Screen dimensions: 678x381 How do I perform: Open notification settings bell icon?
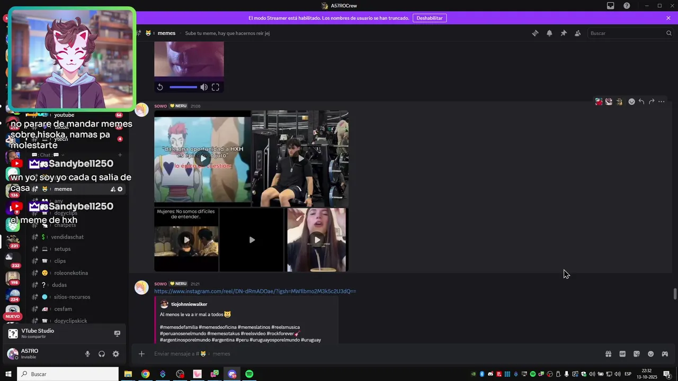pos(549,33)
